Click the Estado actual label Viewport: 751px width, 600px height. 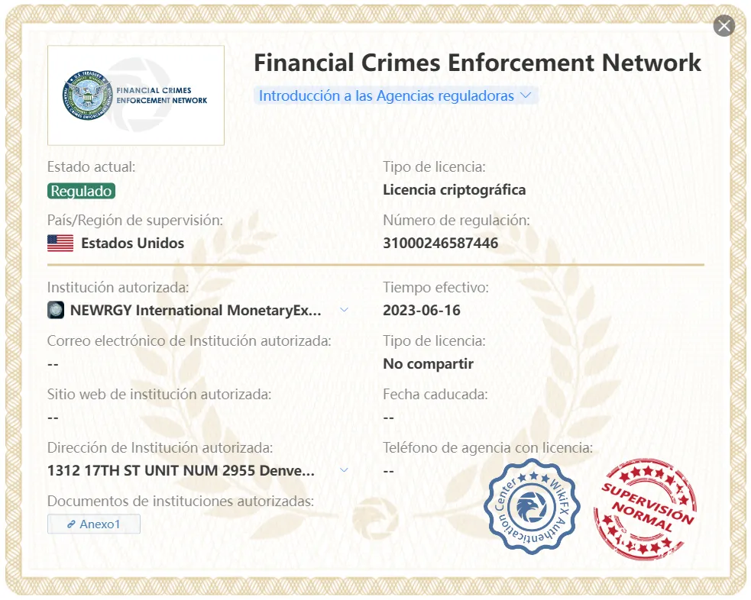coord(92,167)
